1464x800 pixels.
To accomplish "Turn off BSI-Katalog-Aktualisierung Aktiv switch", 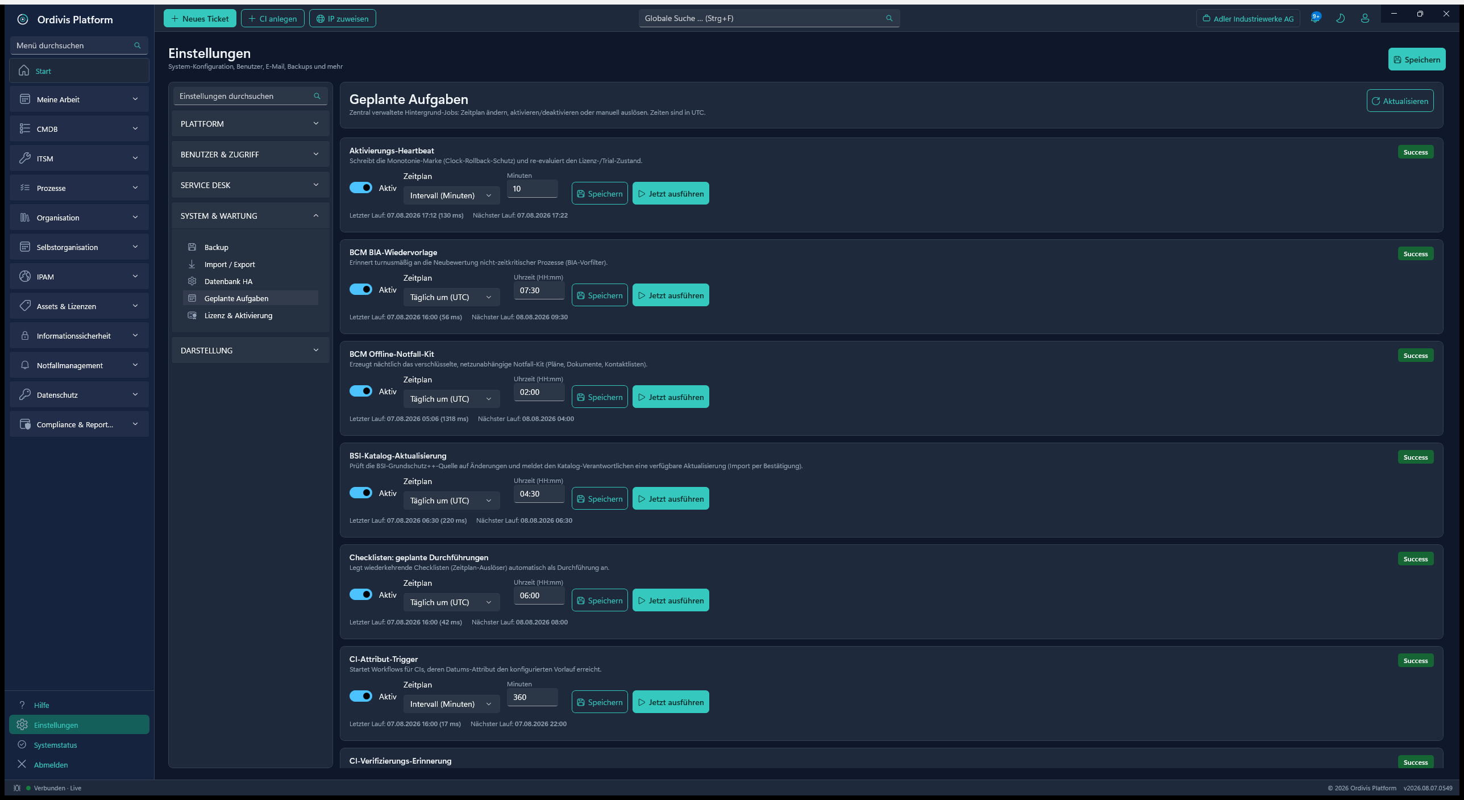I will pyautogui.click(x=361, y=493).
